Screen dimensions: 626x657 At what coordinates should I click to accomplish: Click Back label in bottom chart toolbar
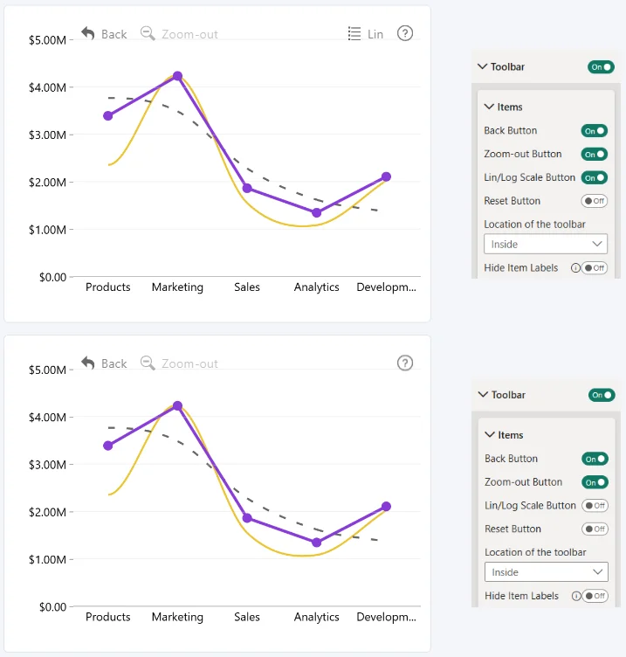pos(114,363)
